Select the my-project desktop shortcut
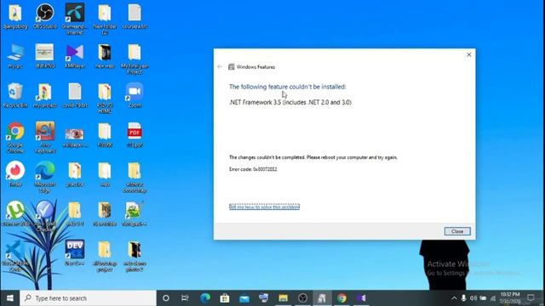The height and width of the screenshot is (306, 545). click(45, 95)
